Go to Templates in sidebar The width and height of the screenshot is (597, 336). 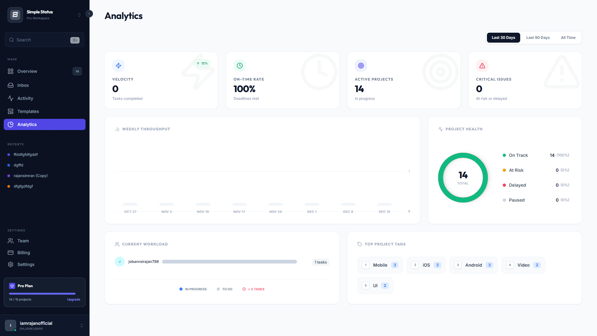[x=28, y=111]
